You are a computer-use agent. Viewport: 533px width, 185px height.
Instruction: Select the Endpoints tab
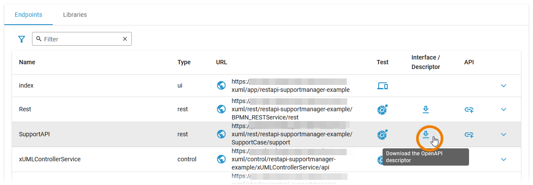[x=29, y=15]
